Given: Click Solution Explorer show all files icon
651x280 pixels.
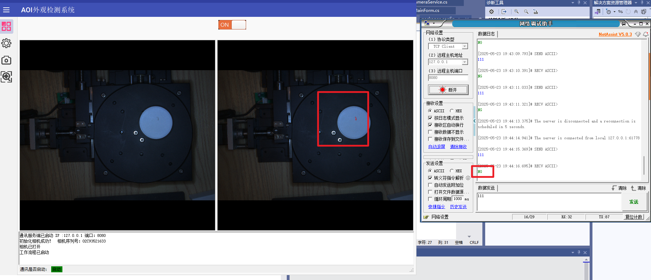Looking at the screenshot, I should click(x=644, y=12).
